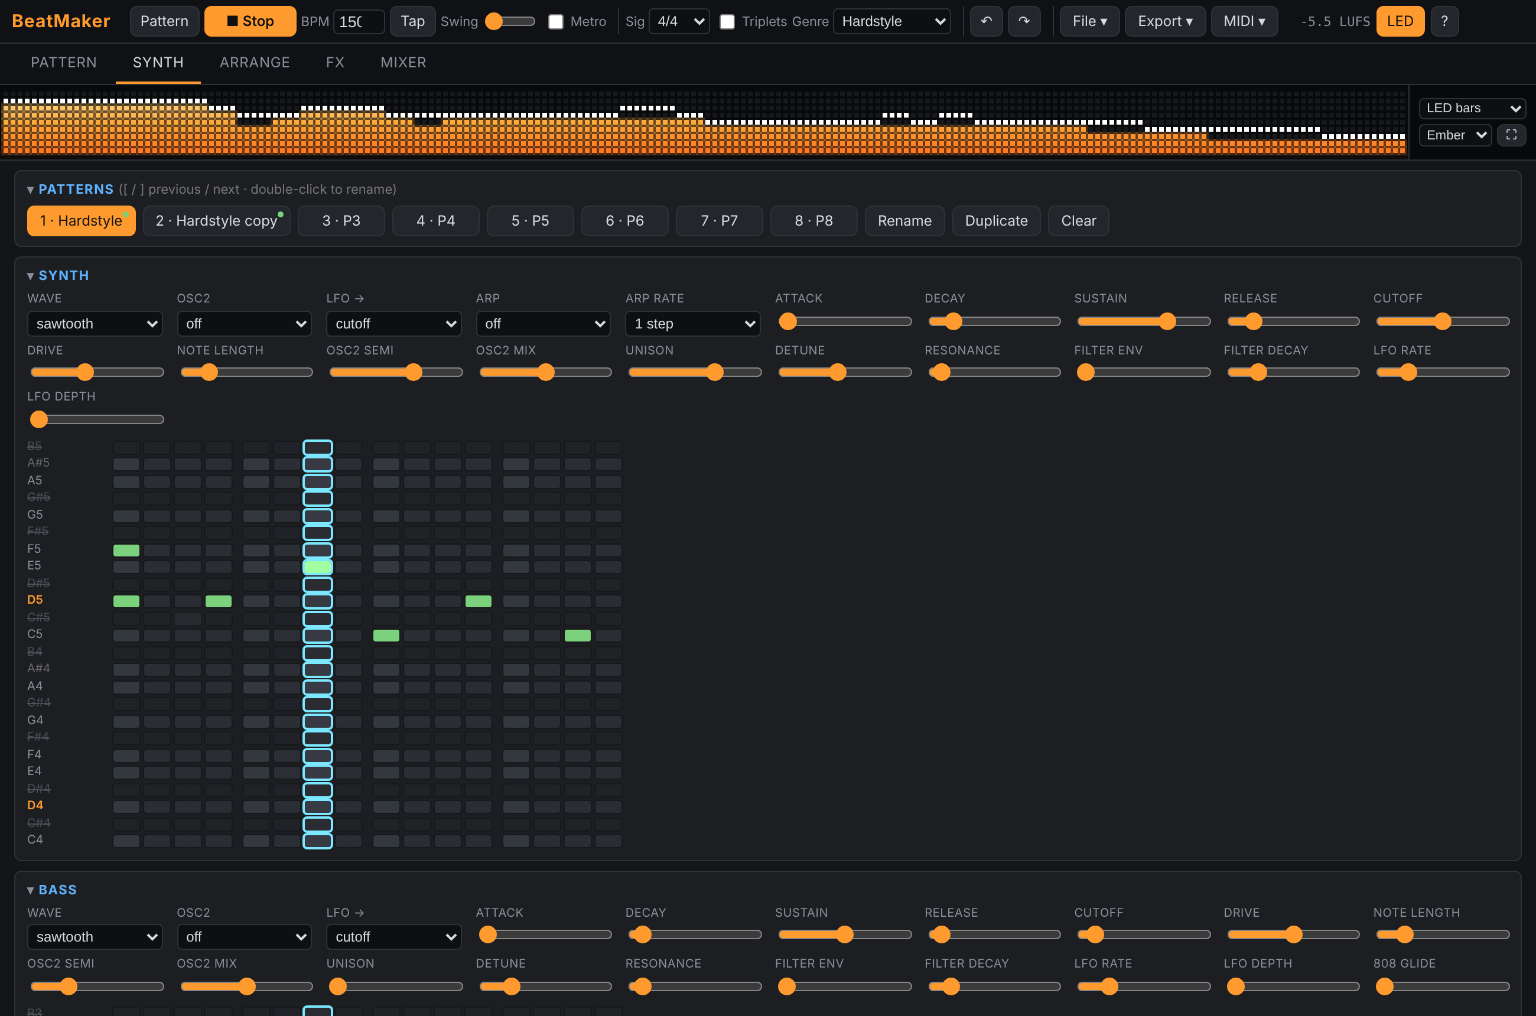This screenshot has width=1536, height=1016.
Task: Switch to the FX tab
Action: point(335,63)
